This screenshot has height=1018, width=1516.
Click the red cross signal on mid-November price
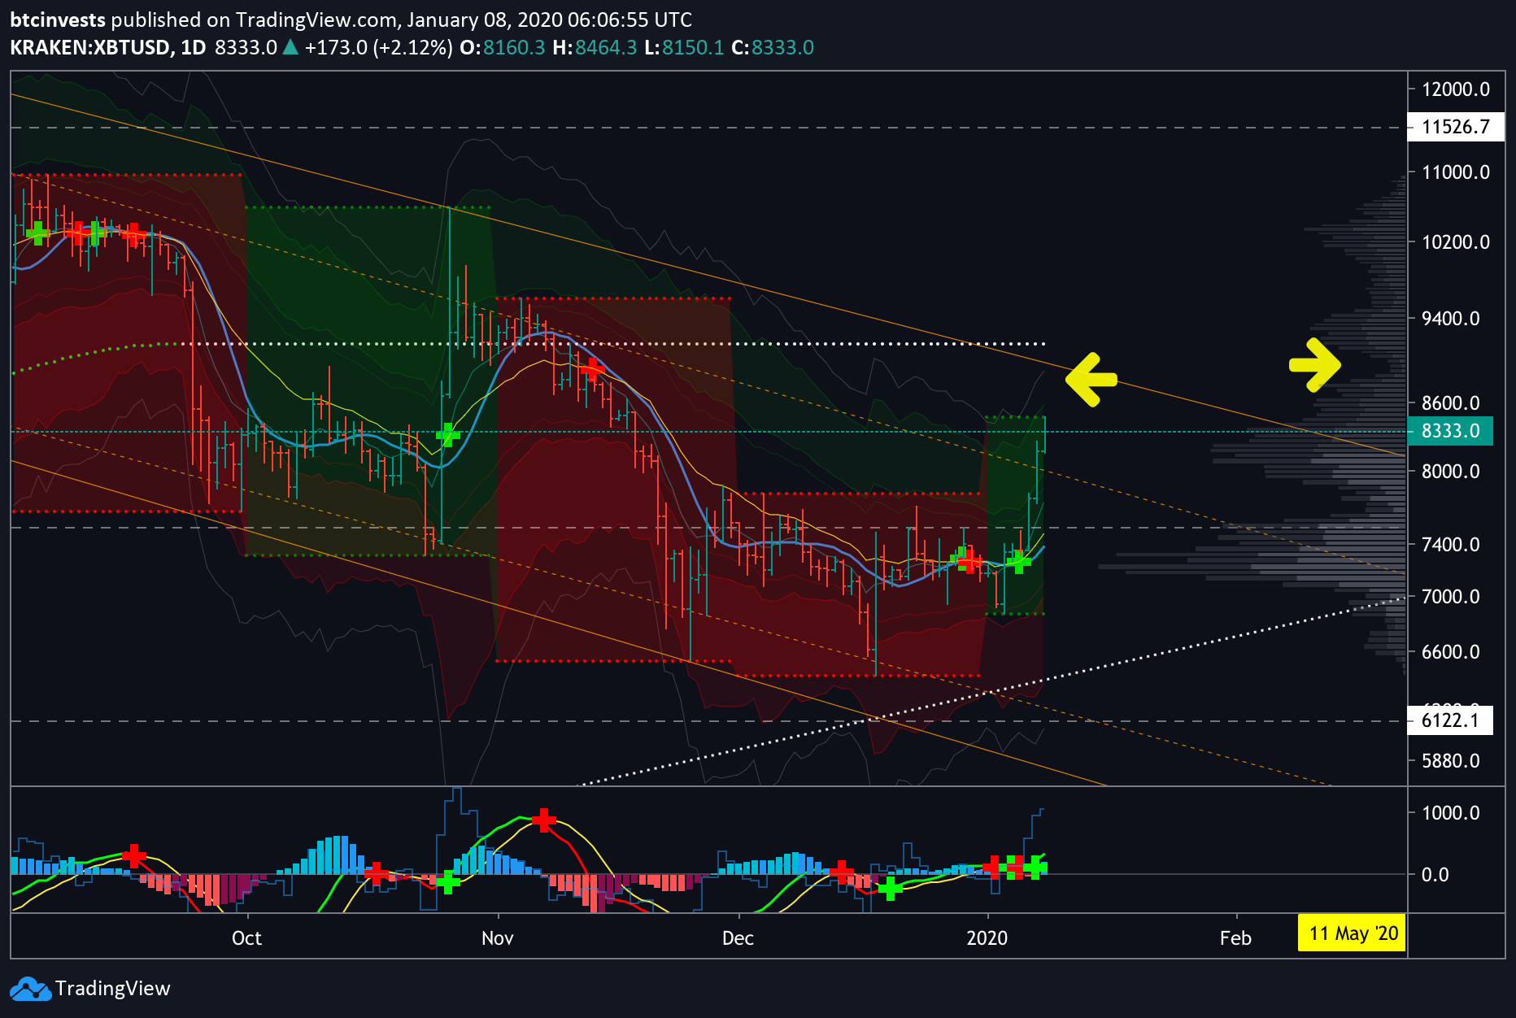coord(592,369)
